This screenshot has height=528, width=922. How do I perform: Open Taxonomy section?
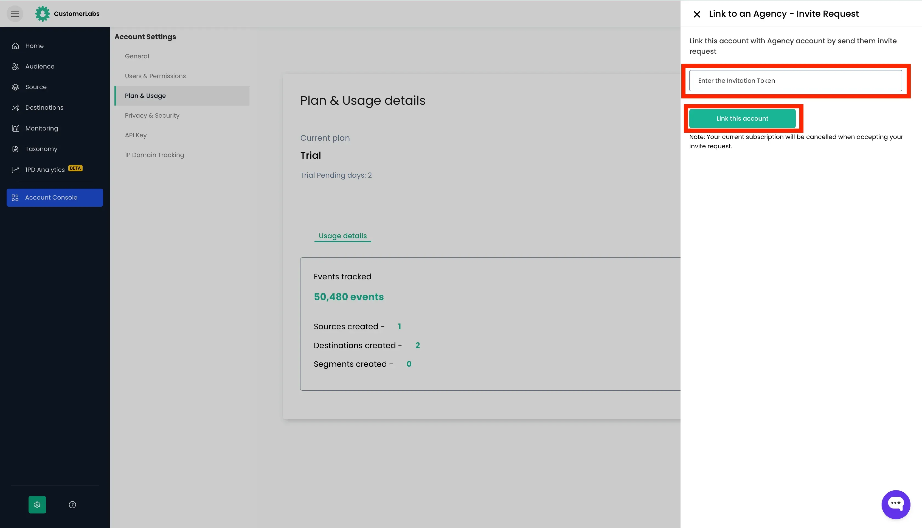(x=41, y=149)
